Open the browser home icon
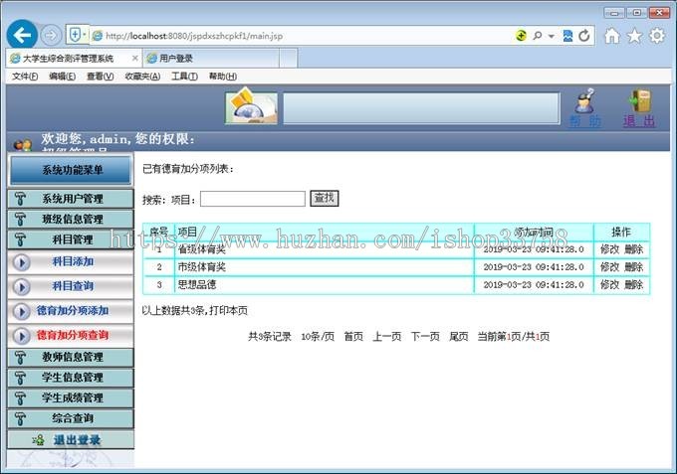This screenshot has width=677, height=474. pos(612,36)
